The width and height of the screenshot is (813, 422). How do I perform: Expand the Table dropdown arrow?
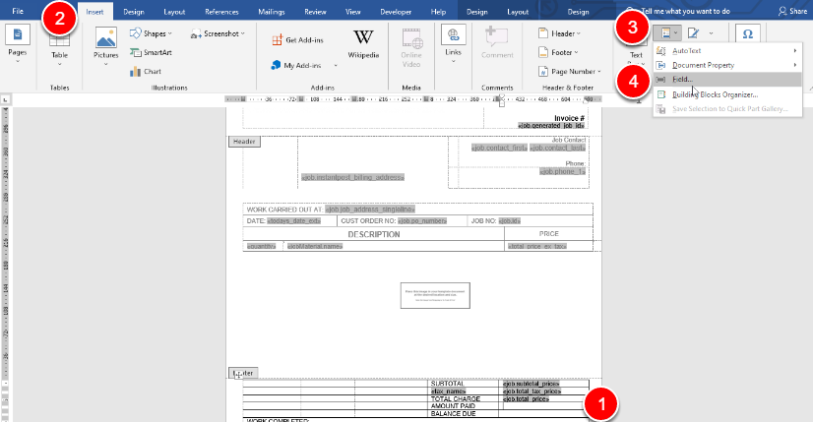59,64
